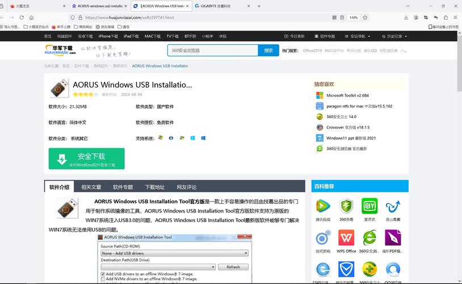The height and width of the screenshot is (284, 462).
Task: Click the Kingsoft antivirus blue icon
Action: 393,206
